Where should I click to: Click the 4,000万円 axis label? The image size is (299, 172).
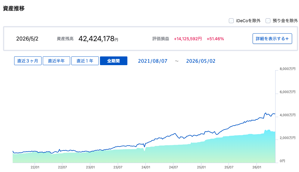point(288,115)
